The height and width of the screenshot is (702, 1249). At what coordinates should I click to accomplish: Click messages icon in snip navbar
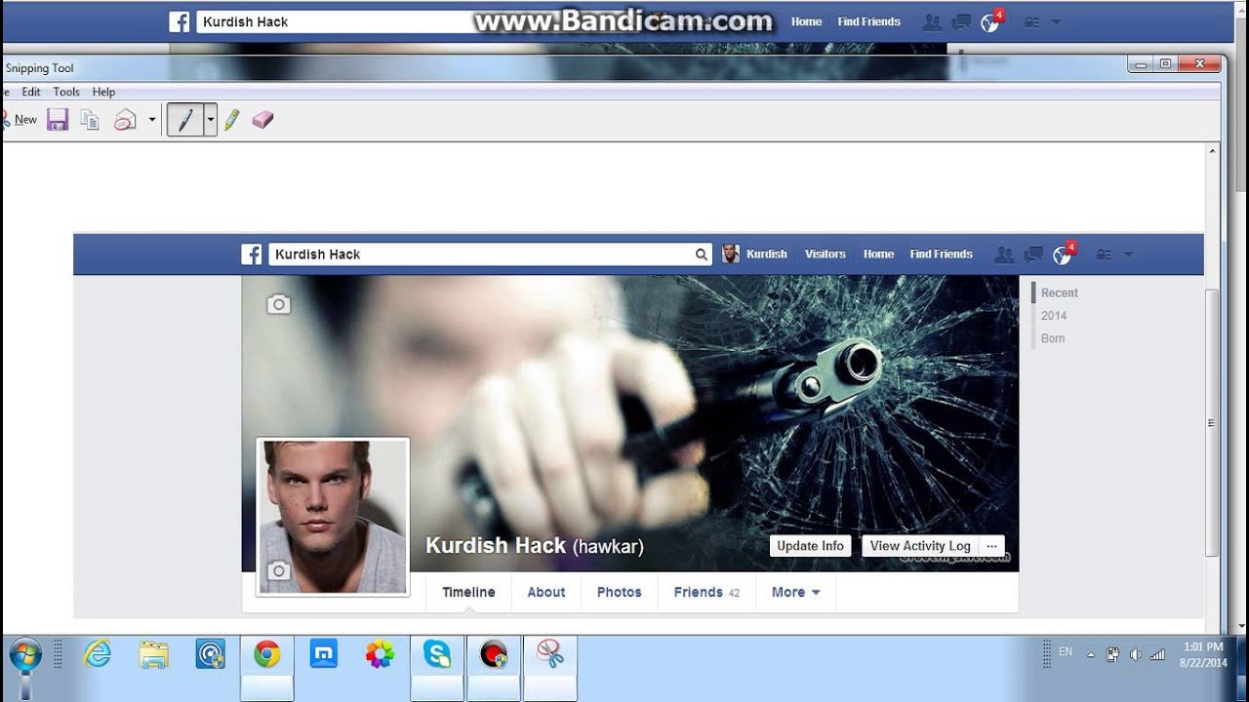click(1033, 254)
